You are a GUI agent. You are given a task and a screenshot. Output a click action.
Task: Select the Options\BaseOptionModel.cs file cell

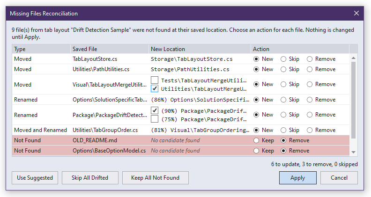pos(109,151)
